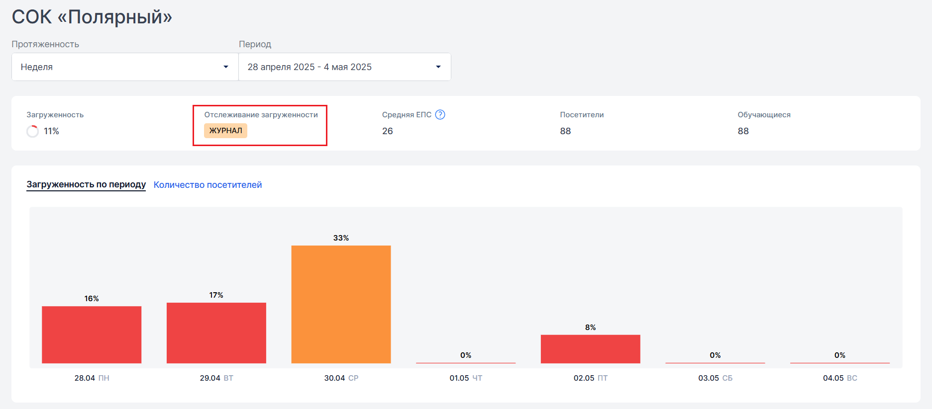Click the 33% orange bar for 30.04
This screenshot has height=409, width=932.
(341, 304)
